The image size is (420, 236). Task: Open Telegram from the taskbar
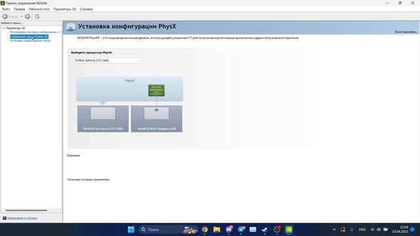pyautogui.click(x=241, y=229)
